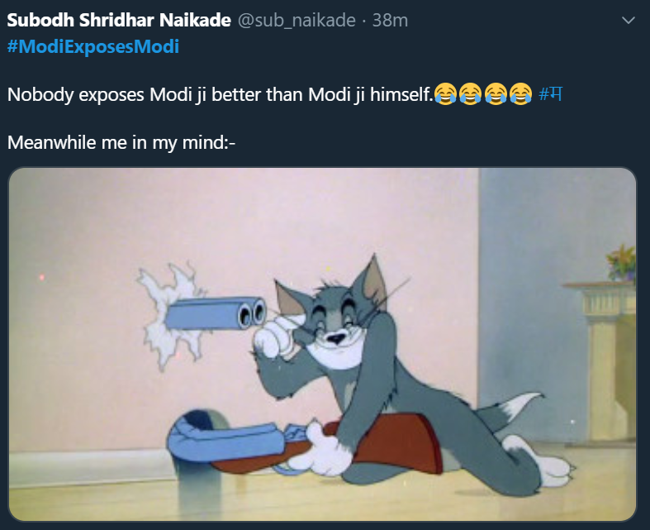Open the Tom cat meme image
650x530 pixels.
(322, 344)
